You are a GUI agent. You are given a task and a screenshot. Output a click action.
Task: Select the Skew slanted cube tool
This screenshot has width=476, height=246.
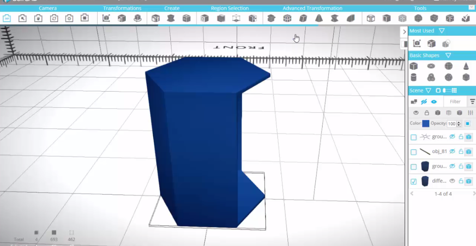click(x=303, y=18)
